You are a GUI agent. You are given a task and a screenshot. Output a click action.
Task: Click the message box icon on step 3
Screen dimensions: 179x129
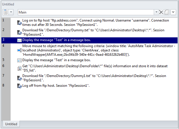coord(20,40)
